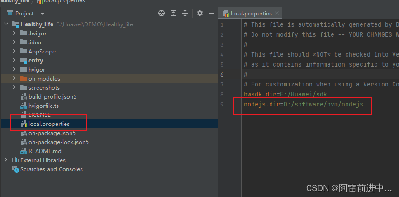Viewport: 399px width, 197px height.
Task: Click the Expand All icon in Project toolbar
Action: click(173, 13)
